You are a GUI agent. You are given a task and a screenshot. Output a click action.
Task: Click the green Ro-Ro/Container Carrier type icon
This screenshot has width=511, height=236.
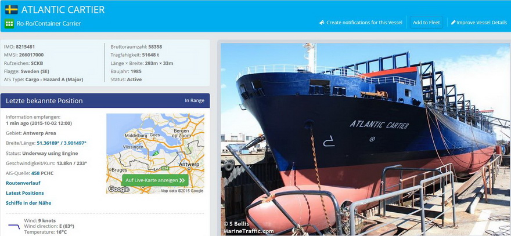point(9,23)
